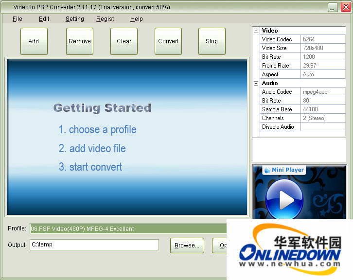
Task: Collapse the Audio properties group
Action: tap(256, 83)
